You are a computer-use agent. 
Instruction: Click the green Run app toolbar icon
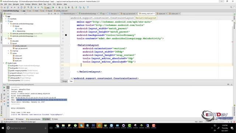[53, 7]
